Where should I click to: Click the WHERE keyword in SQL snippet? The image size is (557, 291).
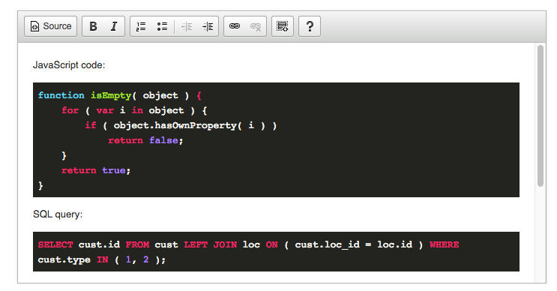pos(444,244)
